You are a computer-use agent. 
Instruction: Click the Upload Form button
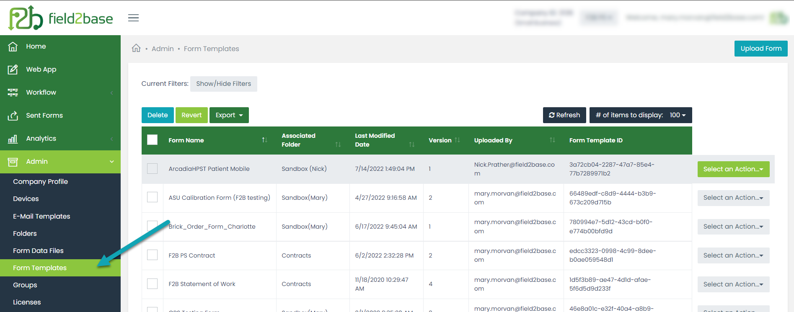(761, 49)
